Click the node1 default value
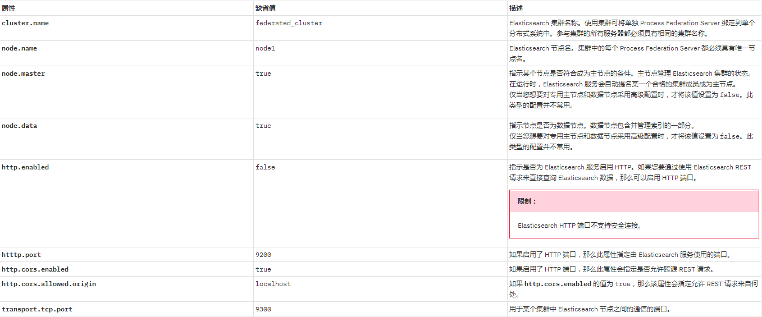 point(265,48)
